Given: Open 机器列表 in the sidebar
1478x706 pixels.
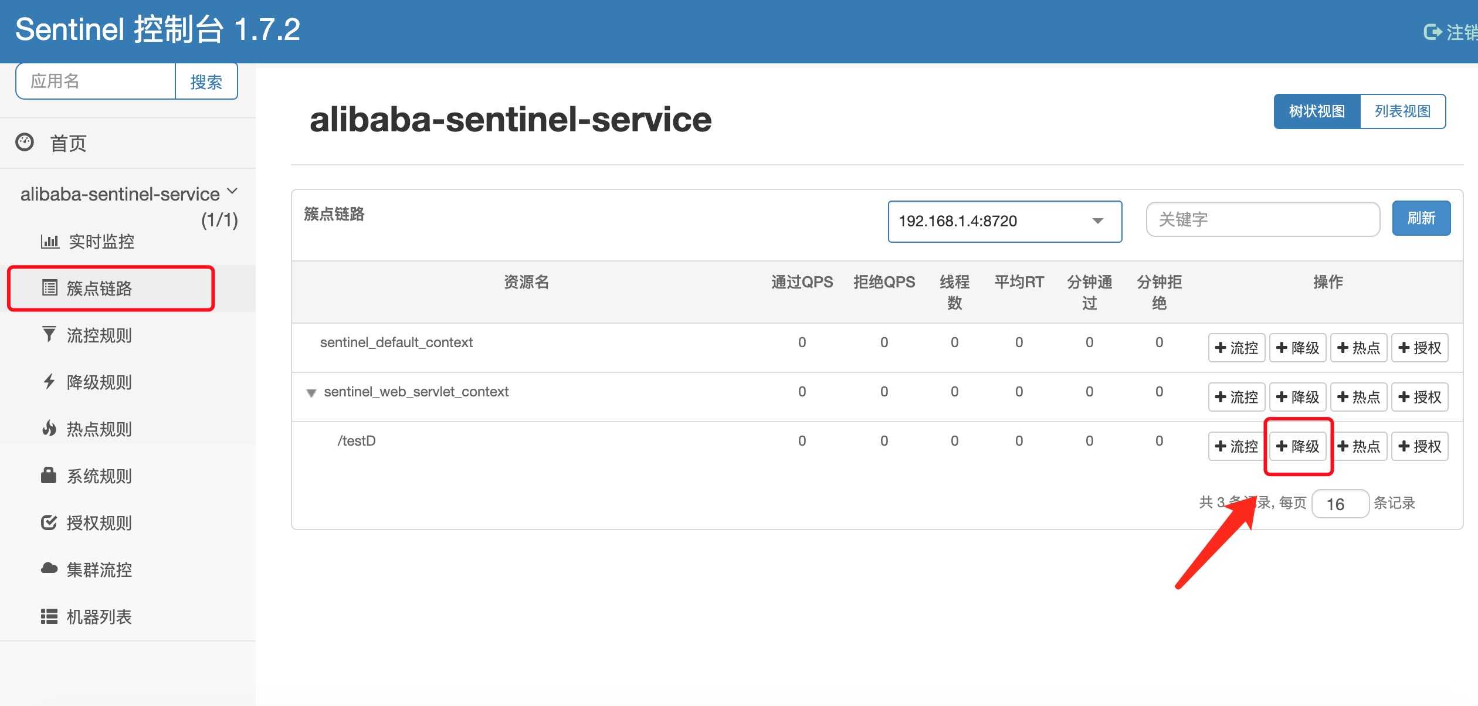Looking at the screenshot, I should (x=99, y=617).
